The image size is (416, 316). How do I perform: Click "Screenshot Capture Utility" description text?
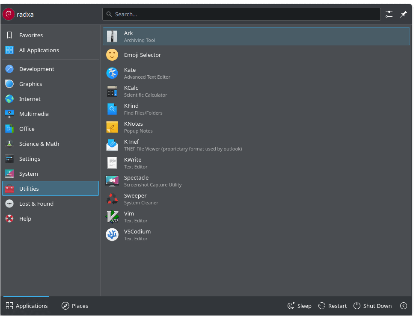pyautogui.click(x=153, y=185)
